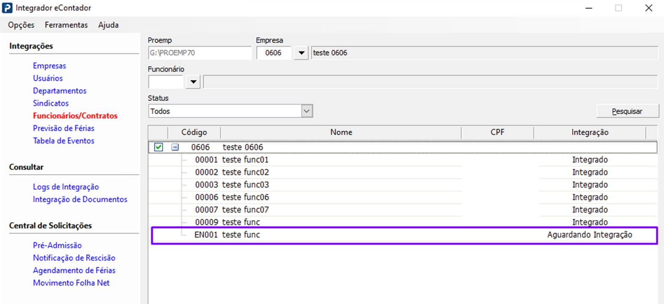Viewport: 664px width, 304px height.
Task: Open the Status combo box
Action: click(230, 111)
